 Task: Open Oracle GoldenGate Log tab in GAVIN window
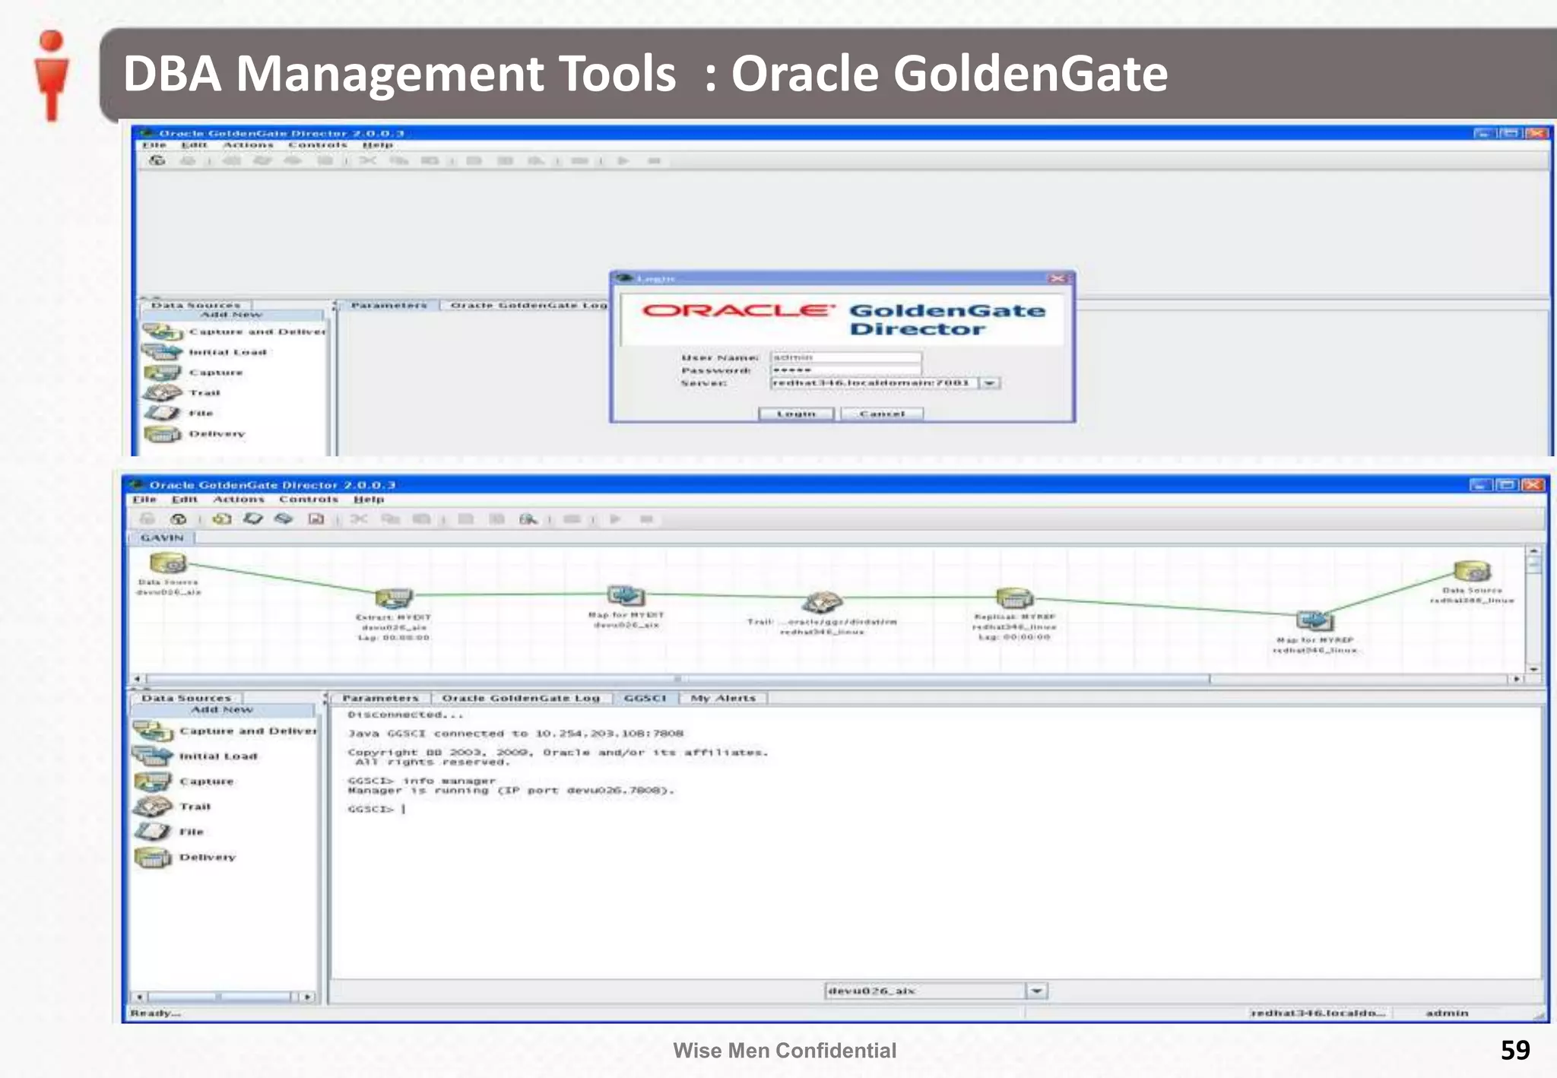tap(521, 698)
